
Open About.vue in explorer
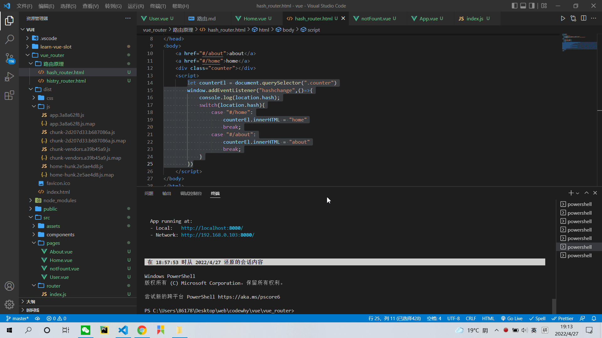(x=78, y=252)
